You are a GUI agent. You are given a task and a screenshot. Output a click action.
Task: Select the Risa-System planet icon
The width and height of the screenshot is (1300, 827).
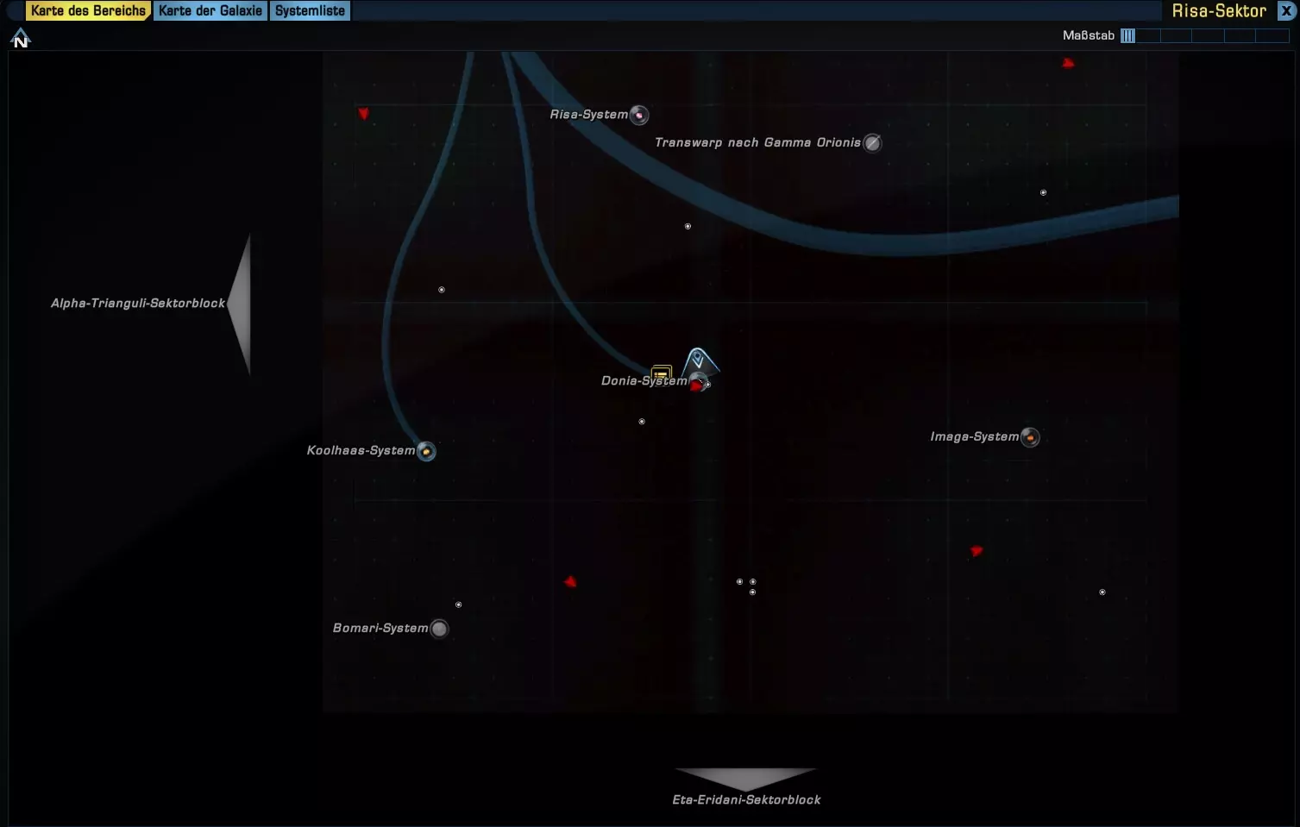tap(639, 115)
